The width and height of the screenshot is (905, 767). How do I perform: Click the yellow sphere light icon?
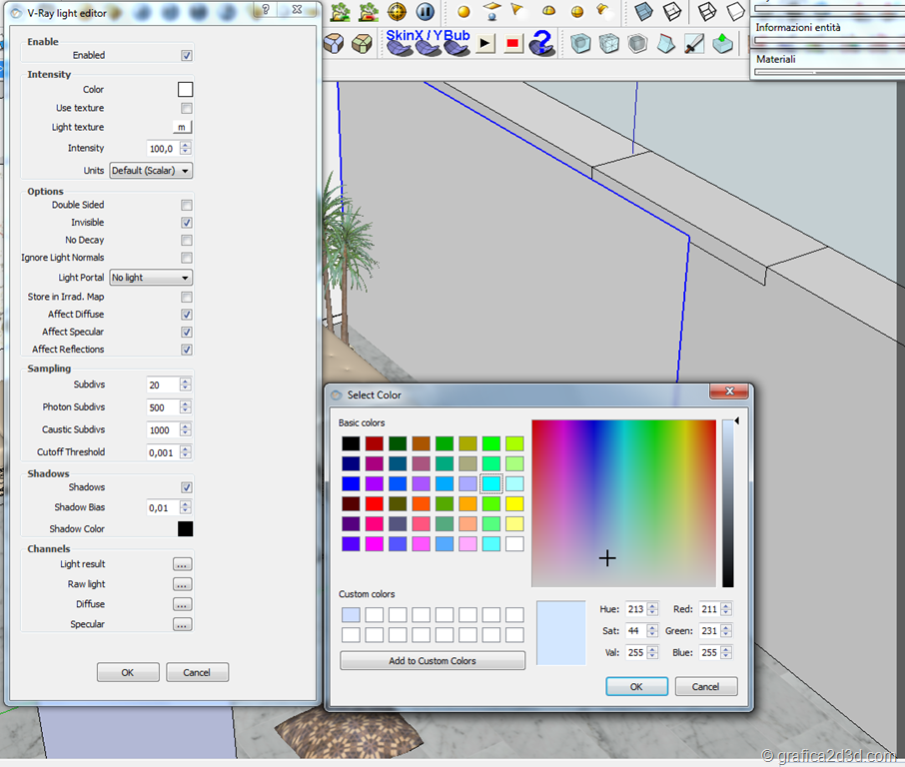pyautogui.click(x=463, y=12)
